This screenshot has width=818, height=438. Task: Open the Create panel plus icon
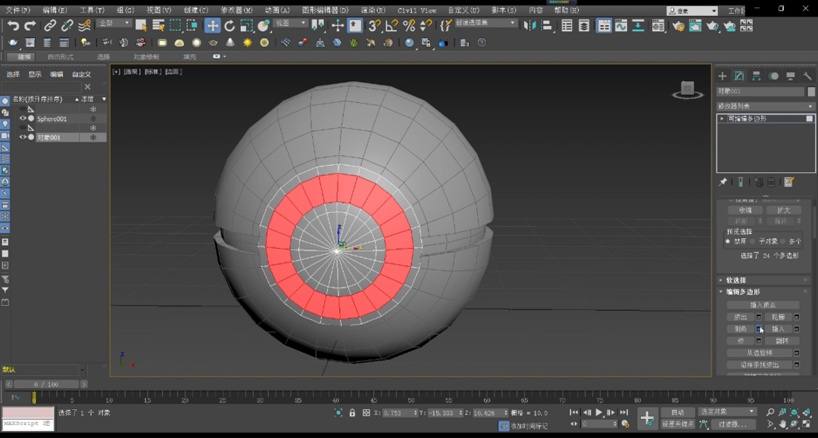tap(722, 76)
